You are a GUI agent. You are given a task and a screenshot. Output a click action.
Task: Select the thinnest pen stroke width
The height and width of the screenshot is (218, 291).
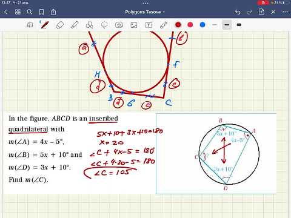tap(215, 25)
